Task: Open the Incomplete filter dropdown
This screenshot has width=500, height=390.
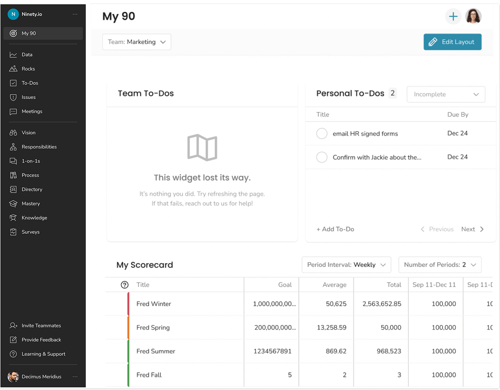Action: coord(446,94)
